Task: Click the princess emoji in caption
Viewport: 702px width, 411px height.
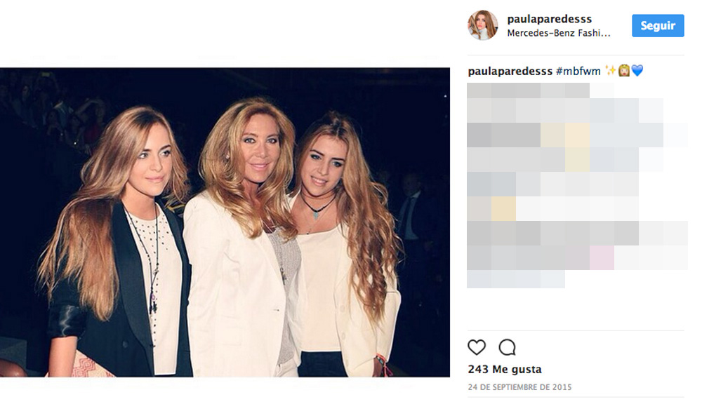Action: [x=623, y=71]
